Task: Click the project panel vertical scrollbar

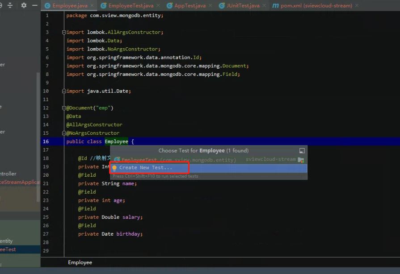Action: pos(38,137)
